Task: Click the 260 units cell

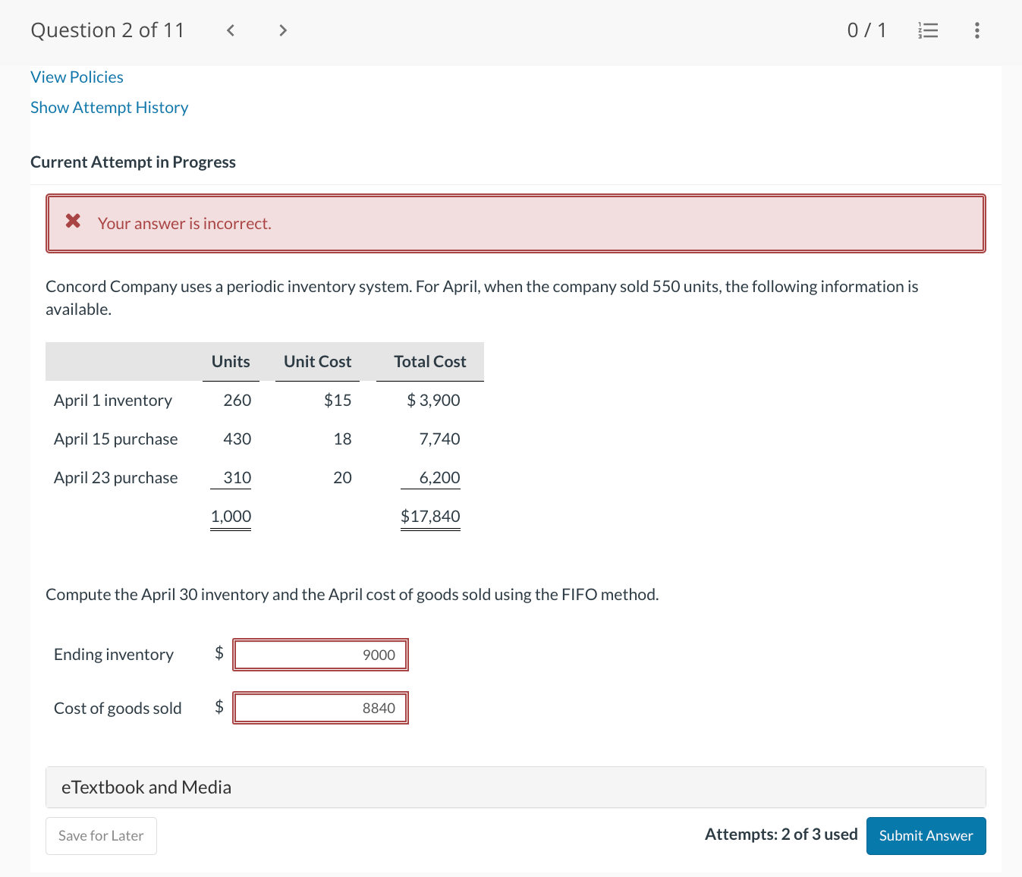Action: (237, 401)
